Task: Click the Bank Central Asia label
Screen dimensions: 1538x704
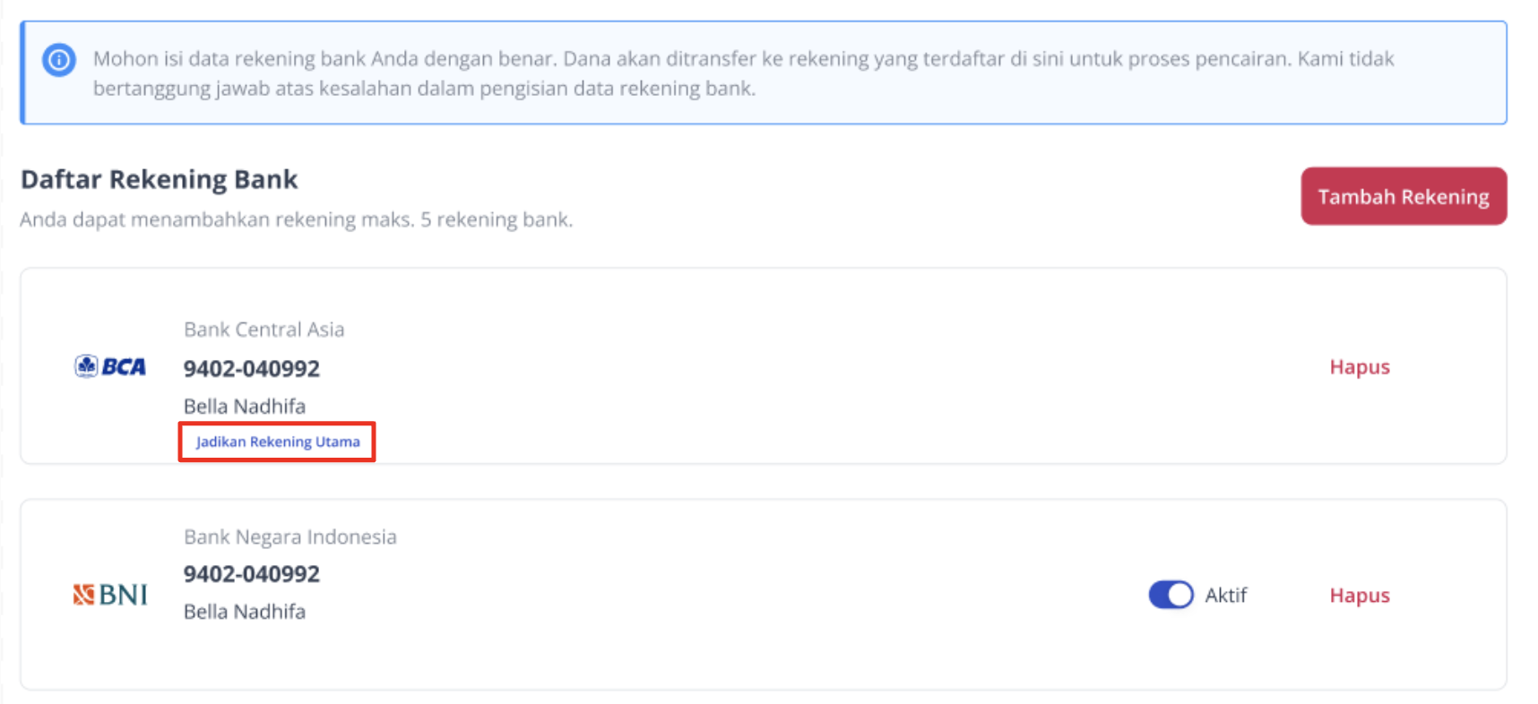Action: [264, 330]
